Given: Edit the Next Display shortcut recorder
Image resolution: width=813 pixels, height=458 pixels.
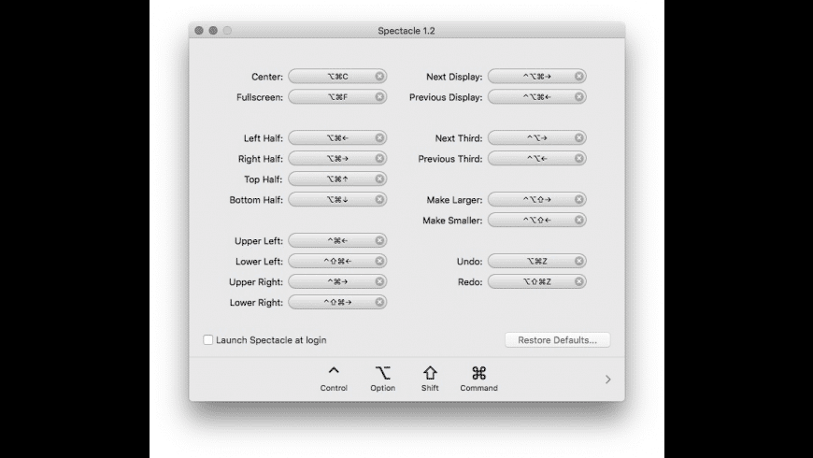Looking at the screenshot, I should pyautogui.click(x=536, y=77).
